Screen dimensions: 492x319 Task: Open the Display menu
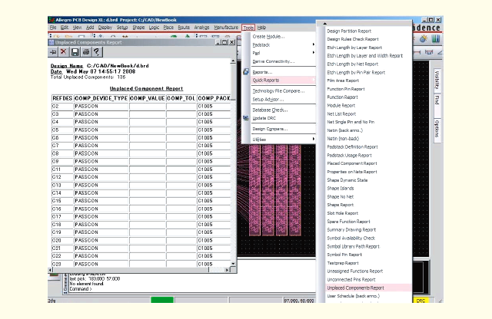[105, 28]
